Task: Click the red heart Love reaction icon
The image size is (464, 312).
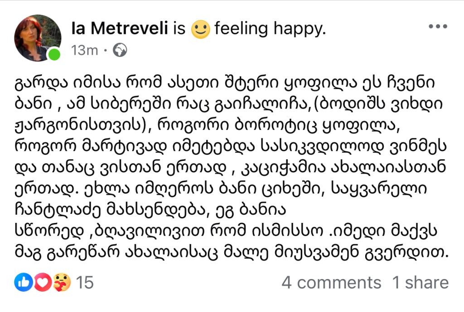Action: coord(42,283)
